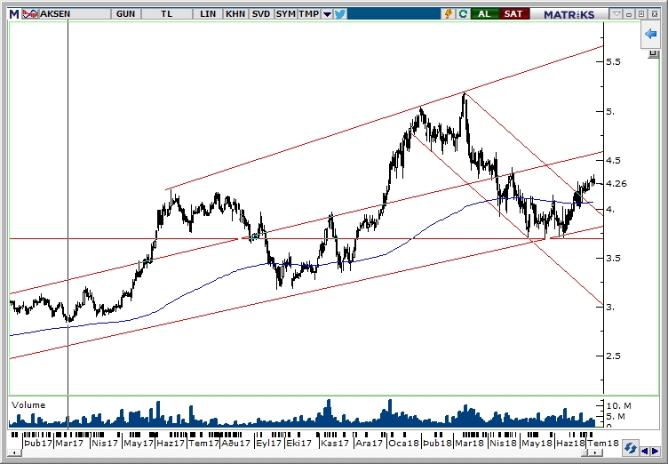Share chart with the Twitter bird icon
The width and height of the screenshot is (668, 464).
(340, 14)
